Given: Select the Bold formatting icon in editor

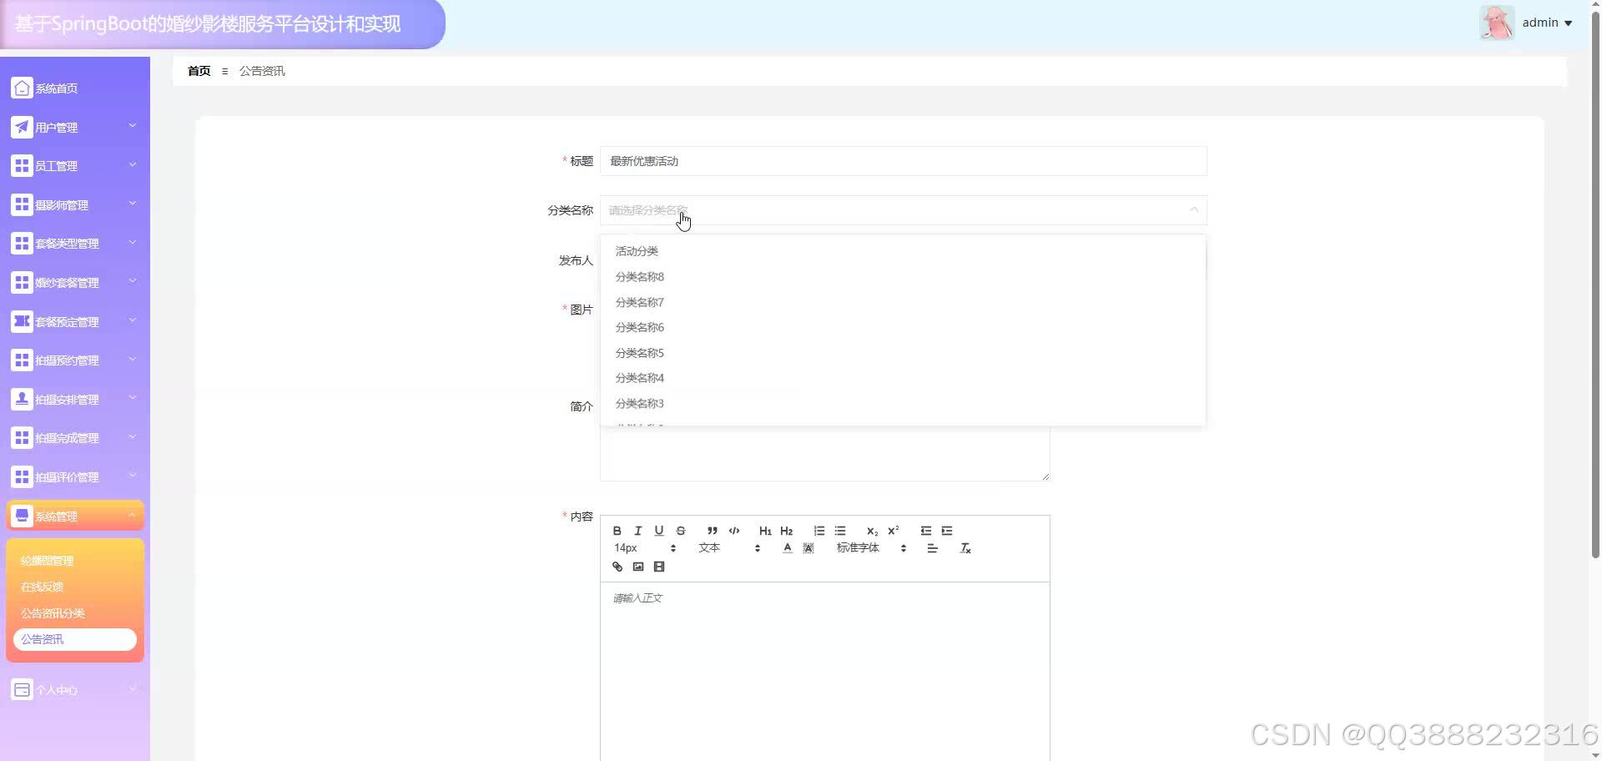Looking at the screenshot, I should pos(617,531).
